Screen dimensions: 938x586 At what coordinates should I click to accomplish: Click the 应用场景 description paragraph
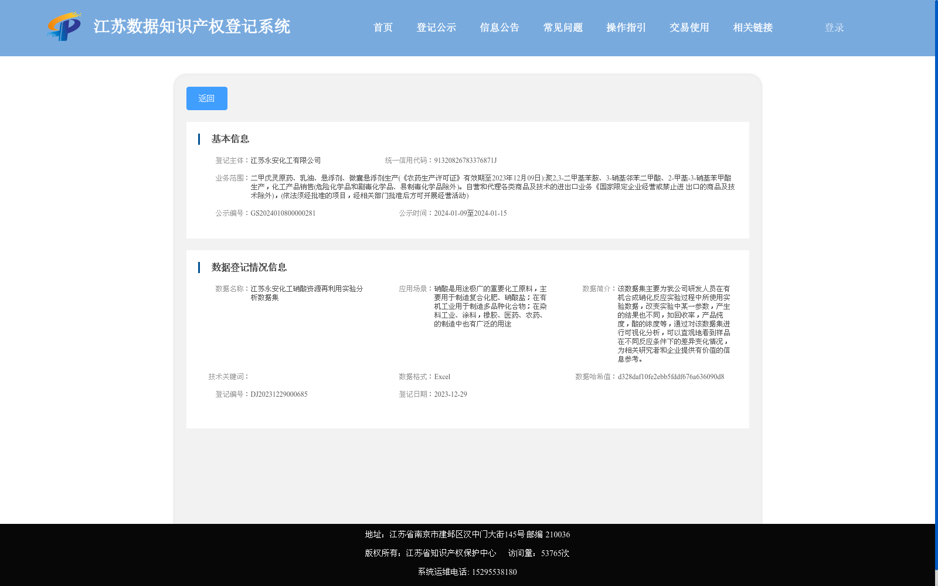490,306
